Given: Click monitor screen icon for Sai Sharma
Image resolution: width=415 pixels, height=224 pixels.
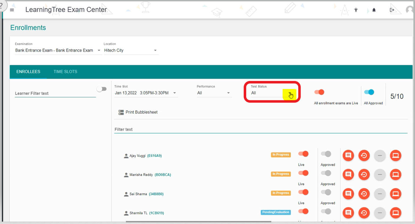Looking at the screenshot, I should 396,194.
